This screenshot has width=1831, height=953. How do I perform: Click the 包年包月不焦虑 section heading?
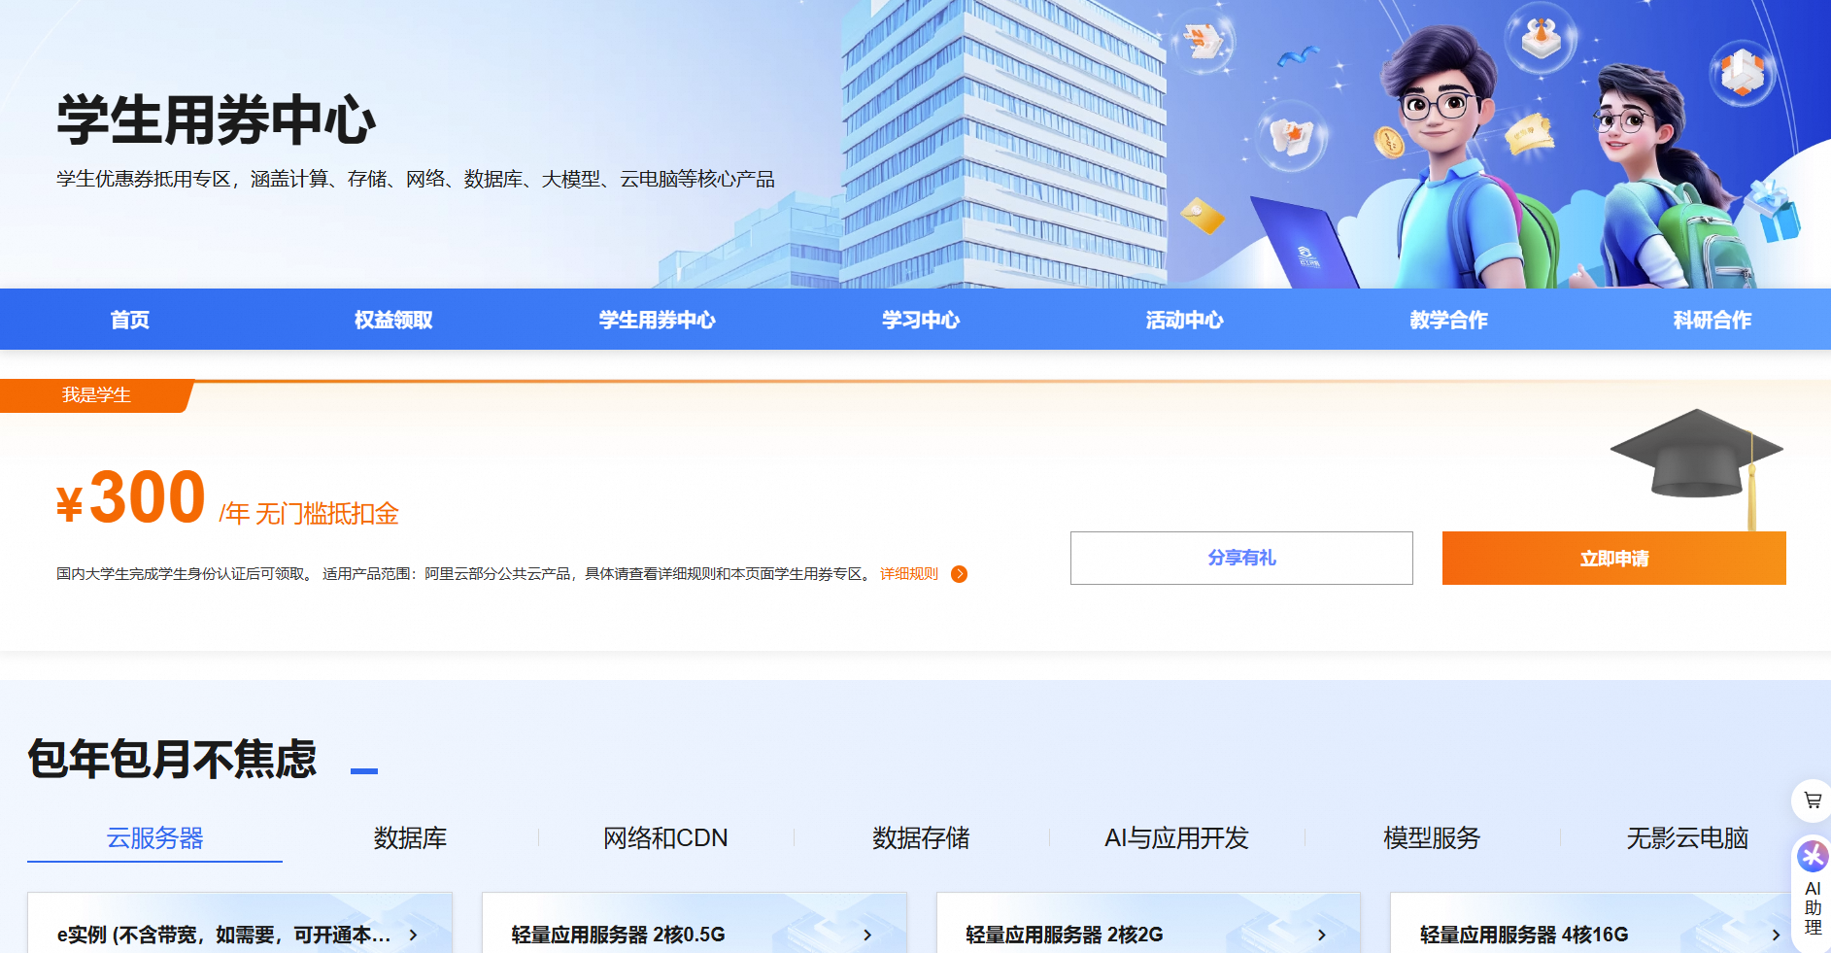172,759
